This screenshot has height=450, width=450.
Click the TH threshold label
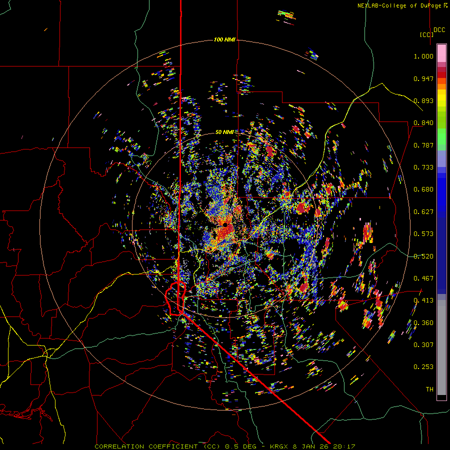tap(429, 389)
